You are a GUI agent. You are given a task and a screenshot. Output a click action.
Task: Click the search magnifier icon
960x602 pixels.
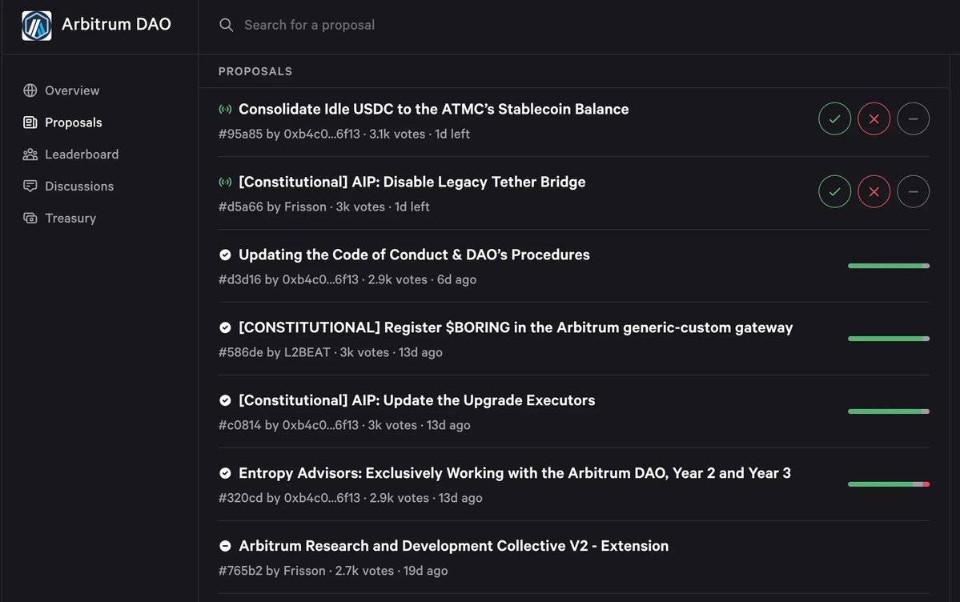click(x=226, y=25)
